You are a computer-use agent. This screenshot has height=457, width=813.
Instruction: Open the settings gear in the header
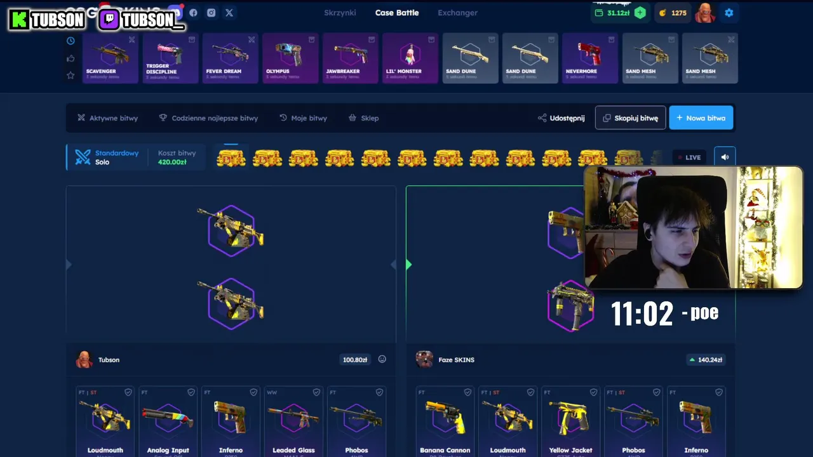coord(729,13)
